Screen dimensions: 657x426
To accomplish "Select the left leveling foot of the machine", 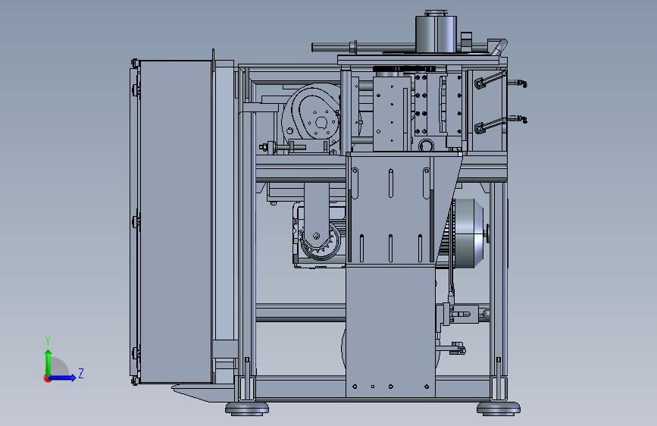I will 247,409.
